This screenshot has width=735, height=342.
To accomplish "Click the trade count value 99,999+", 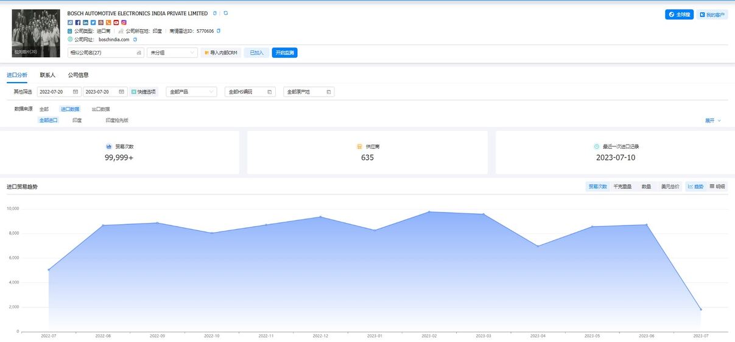I will (119, 157).
